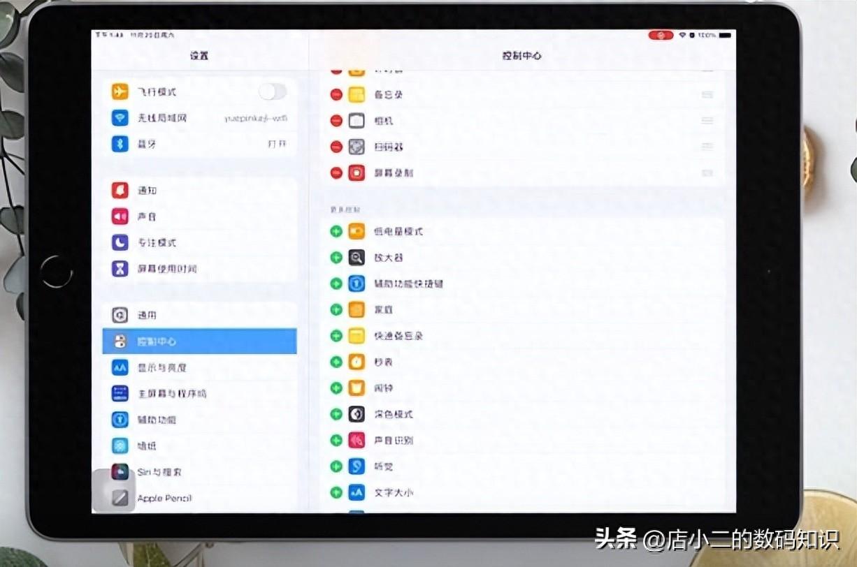
Task: Remove Screen Recording (屏幕录制) from Control Center
Action: [x=336, y=172]
